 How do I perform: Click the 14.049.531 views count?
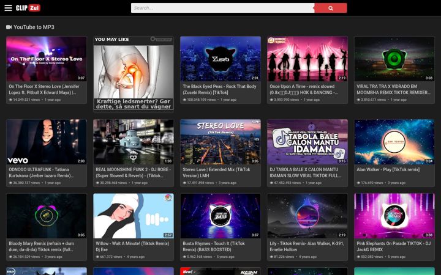[x=26, y=100]
